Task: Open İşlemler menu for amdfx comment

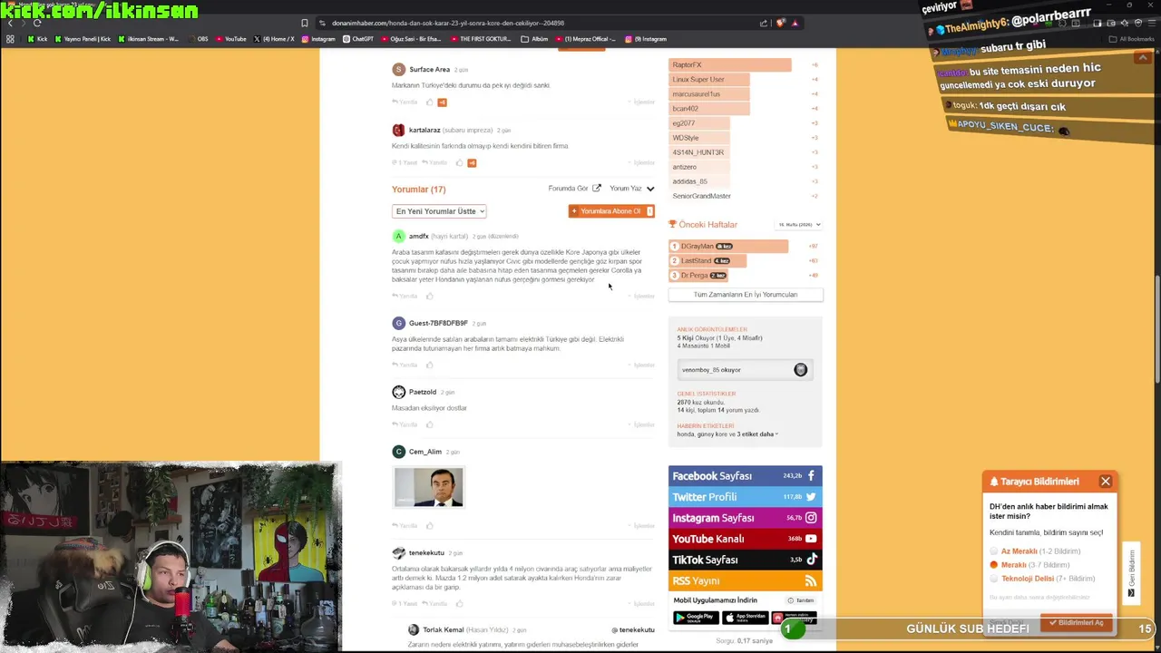Action: point(641,296)
